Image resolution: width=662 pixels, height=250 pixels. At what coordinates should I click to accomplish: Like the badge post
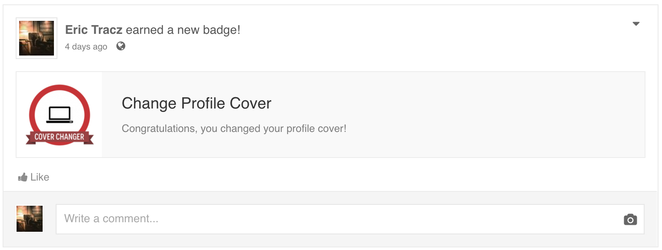pos(33,177)
